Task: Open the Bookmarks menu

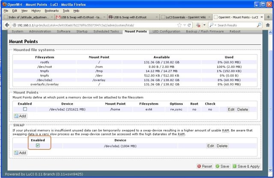Action: [x=51, y=10]
